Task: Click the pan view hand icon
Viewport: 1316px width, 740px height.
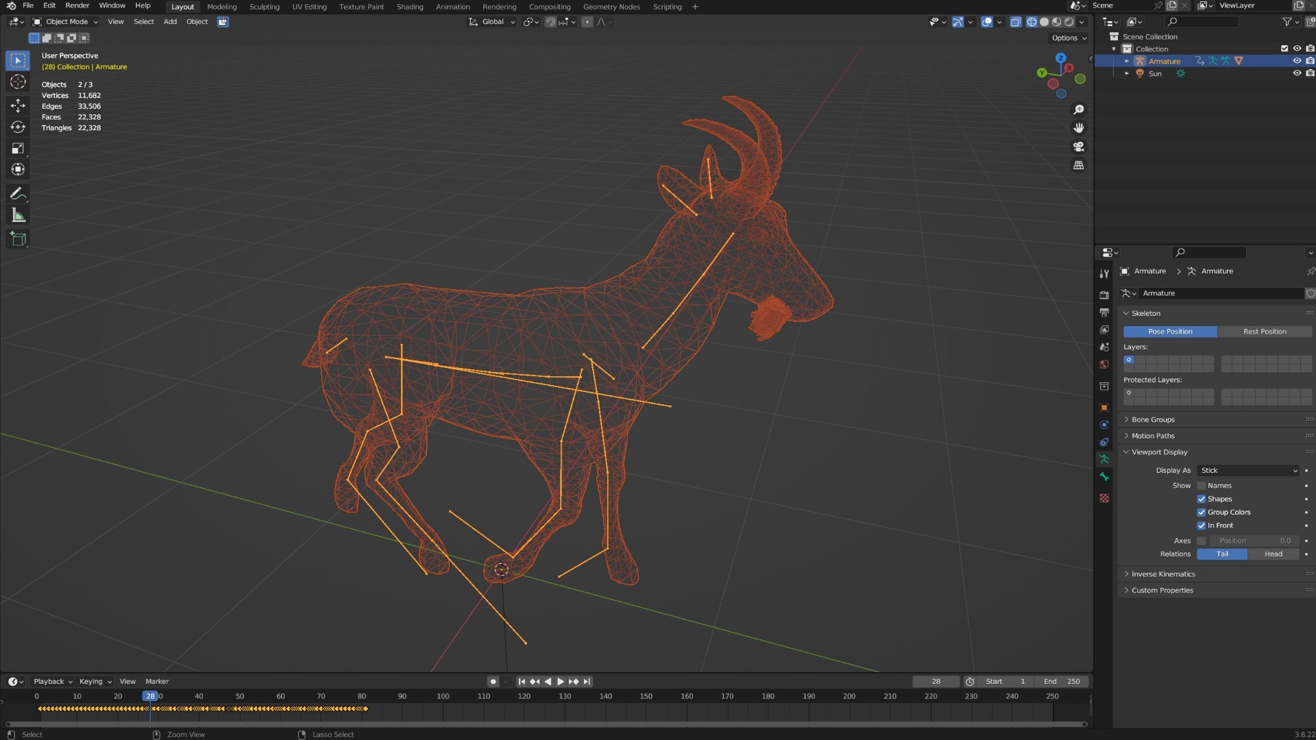Action: pyautogui.click(x=1078, y=128)
